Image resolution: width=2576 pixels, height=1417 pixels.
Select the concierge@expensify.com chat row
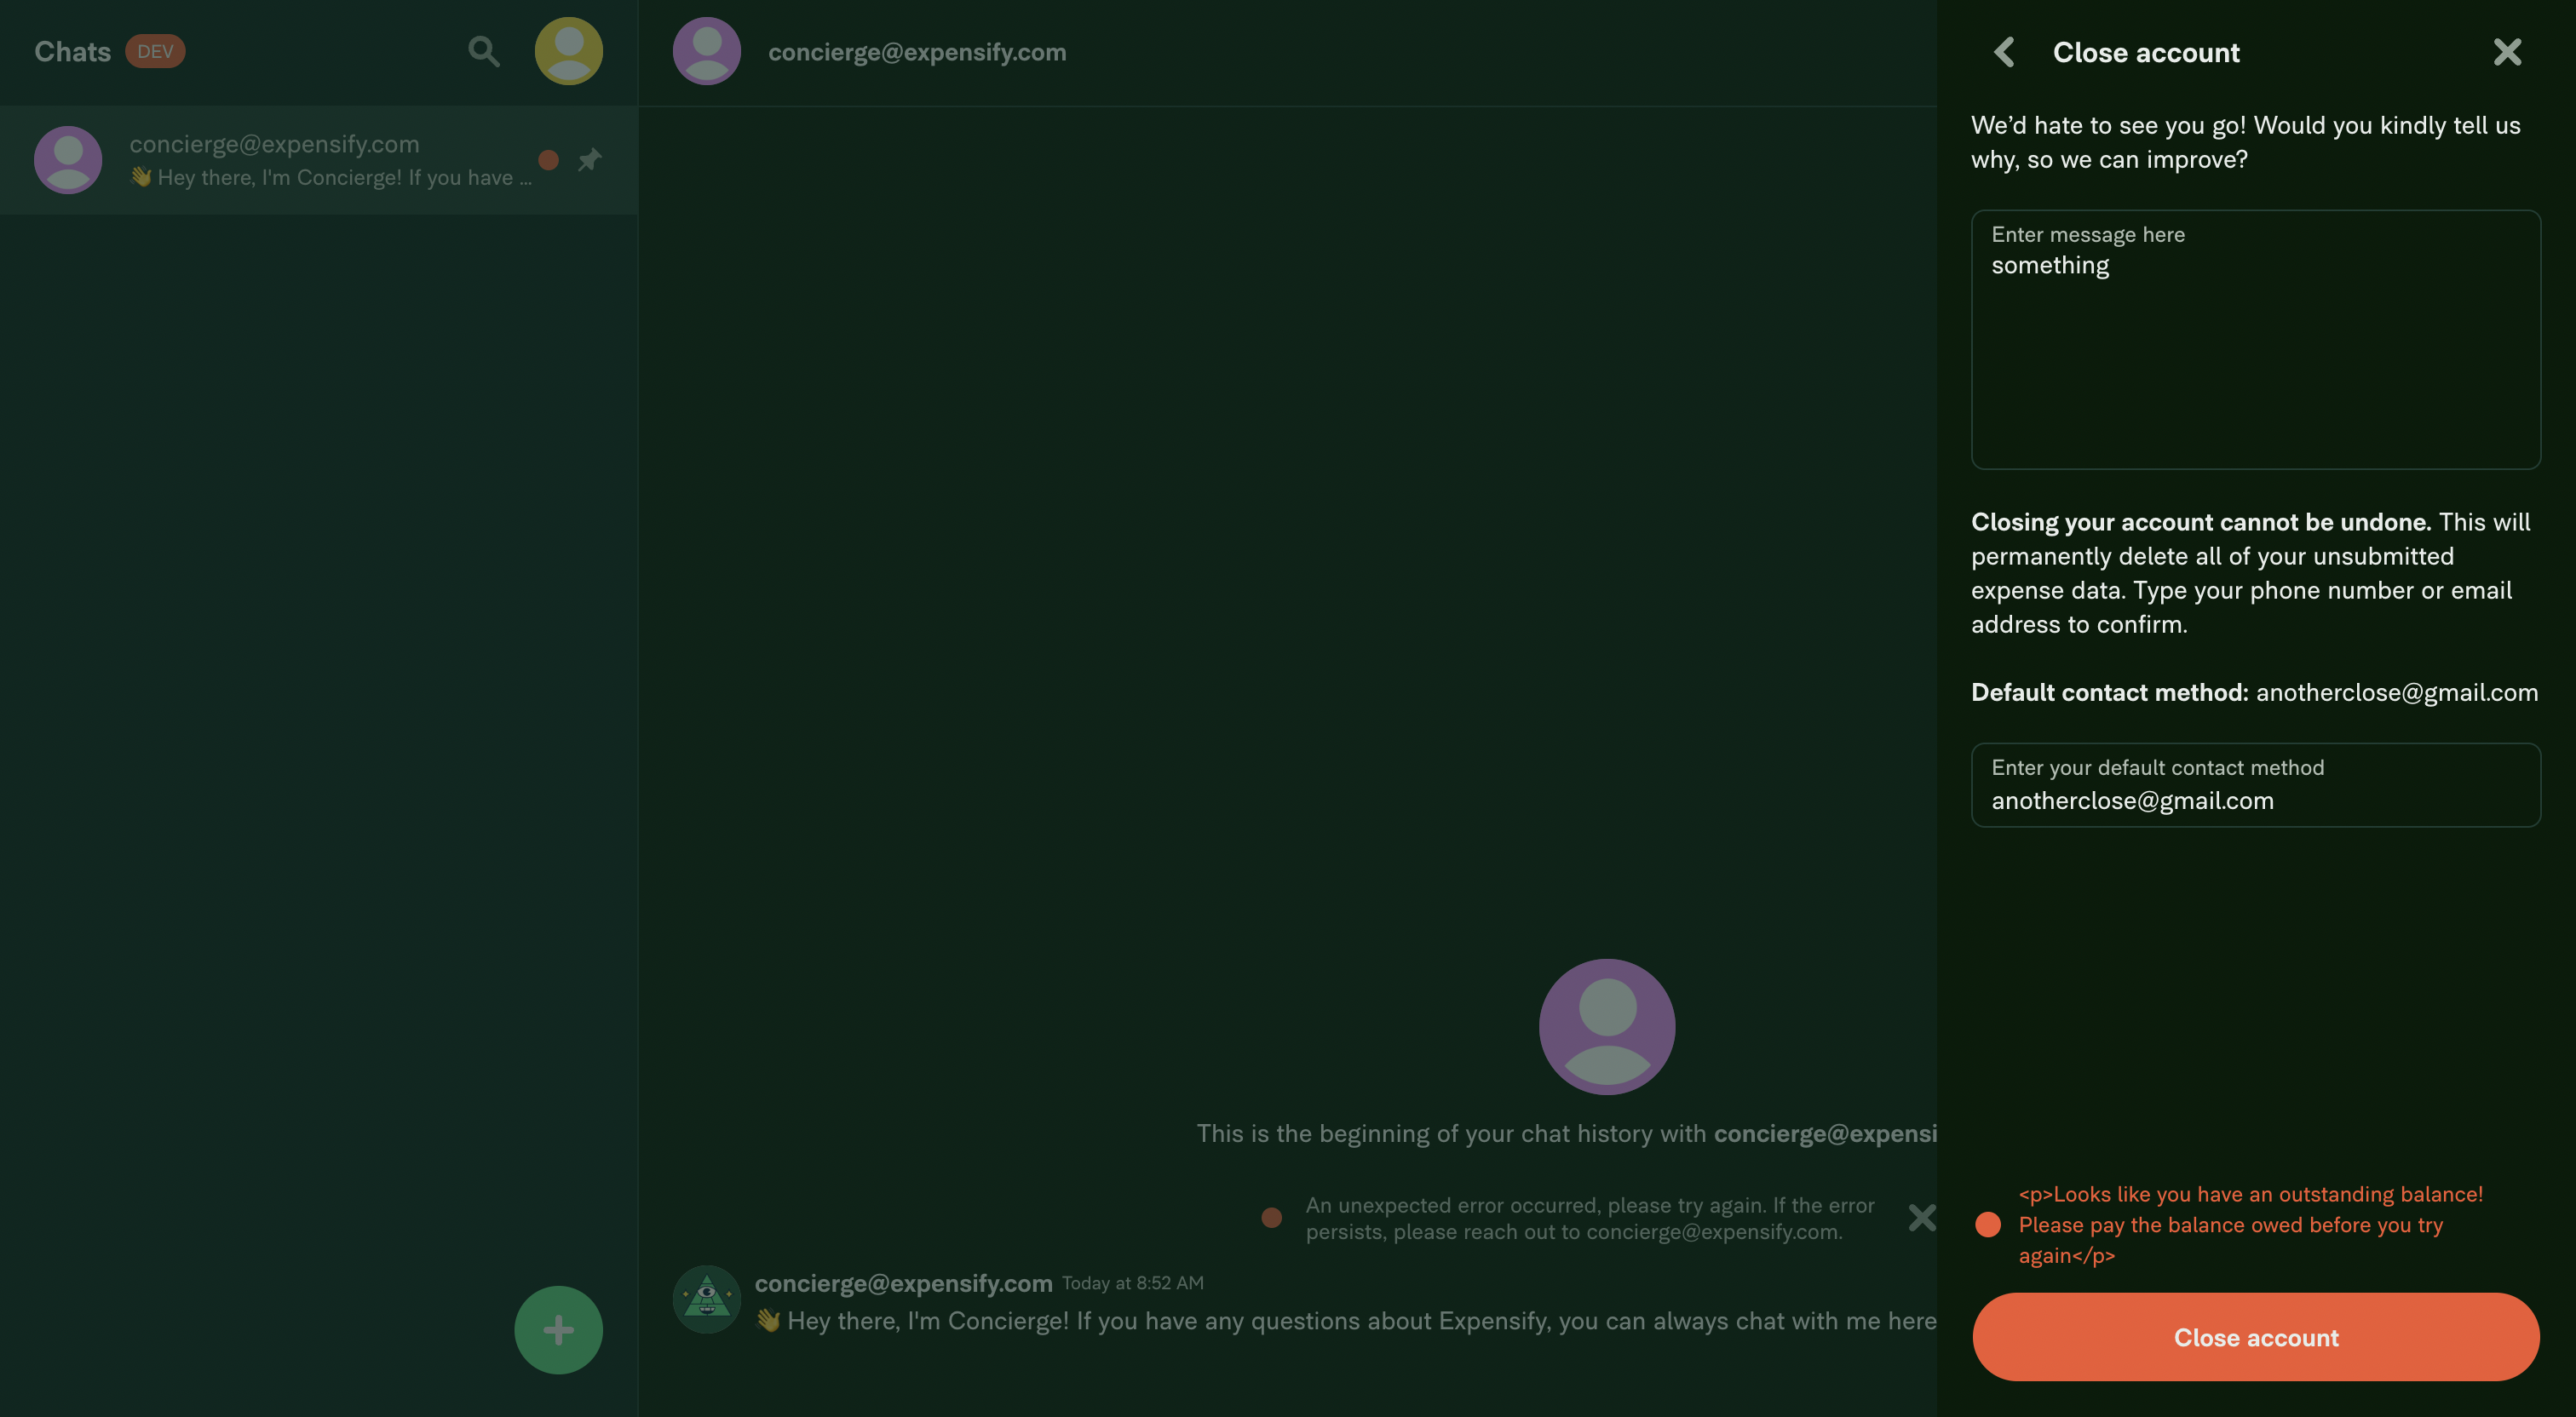tap(319, 160)
